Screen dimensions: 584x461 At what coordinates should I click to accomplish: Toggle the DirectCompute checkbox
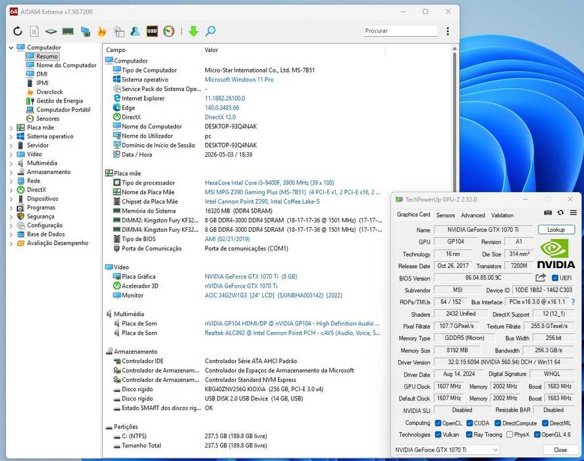coord(498,423)
